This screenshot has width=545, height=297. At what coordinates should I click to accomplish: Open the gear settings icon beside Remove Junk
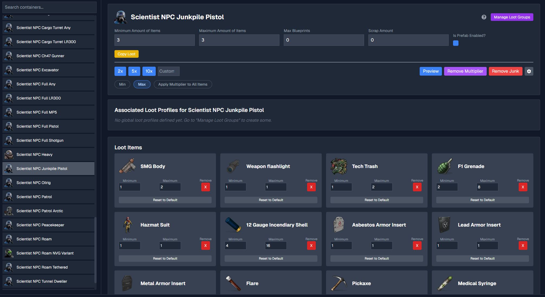point(529,71)
